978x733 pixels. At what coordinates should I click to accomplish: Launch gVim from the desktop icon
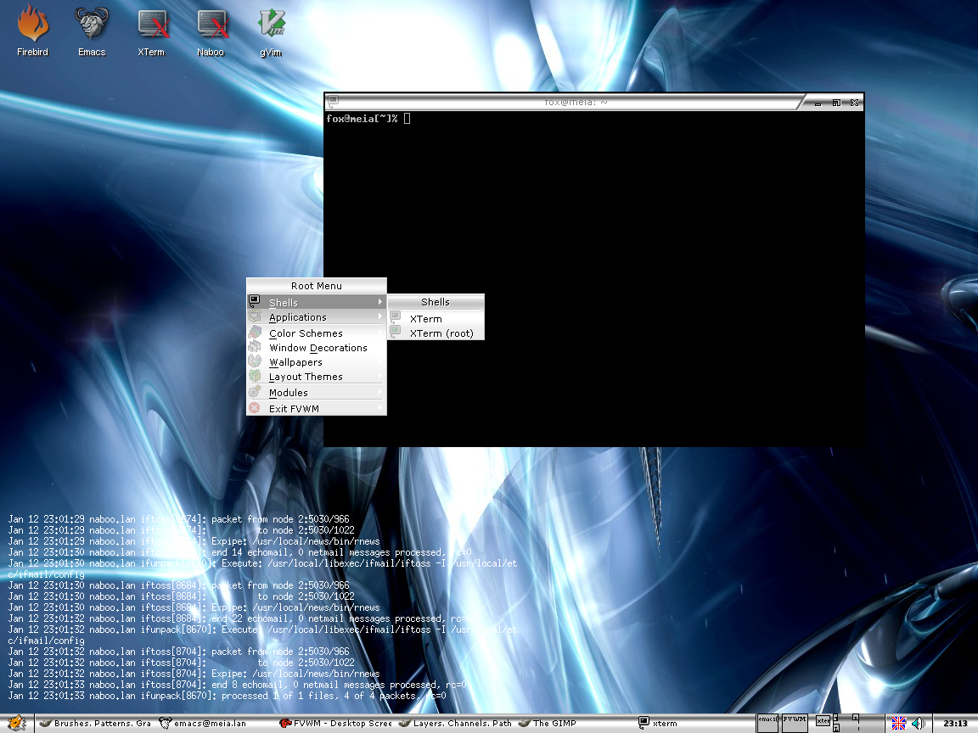(271, 31)
